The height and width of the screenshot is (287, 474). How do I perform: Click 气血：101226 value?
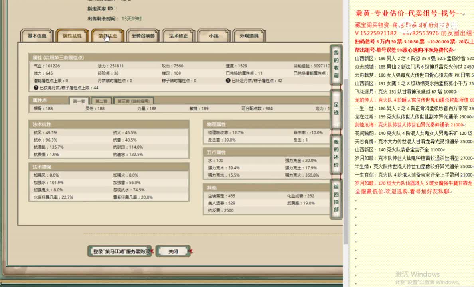coord(47,66)
